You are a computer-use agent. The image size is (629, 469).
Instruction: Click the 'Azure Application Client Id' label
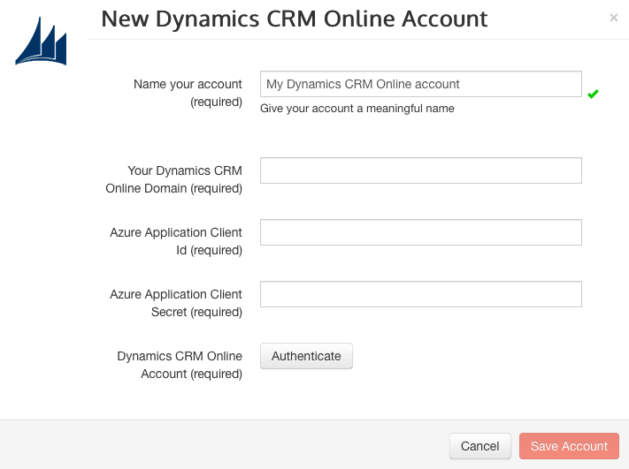pyautogui.click(x=176, y=241)
